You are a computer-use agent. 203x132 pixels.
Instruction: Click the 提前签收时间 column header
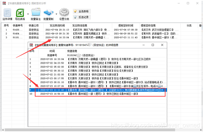tap(126, 25)
